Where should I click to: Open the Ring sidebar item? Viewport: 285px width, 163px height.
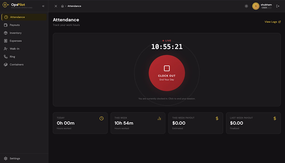[x=24, y=57]
